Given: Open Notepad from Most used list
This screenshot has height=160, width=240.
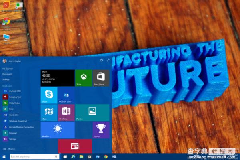Looking at the screenshot, I should 10,133.
